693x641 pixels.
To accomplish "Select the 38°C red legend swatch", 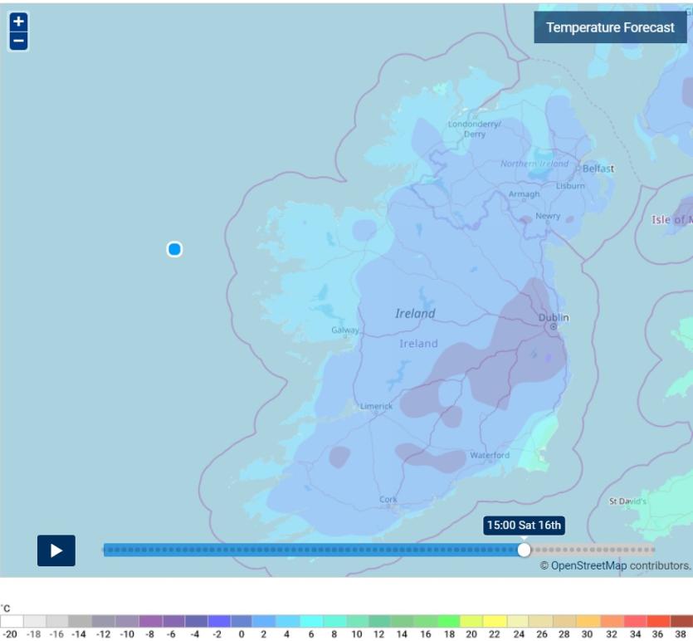I will point(681,621).
